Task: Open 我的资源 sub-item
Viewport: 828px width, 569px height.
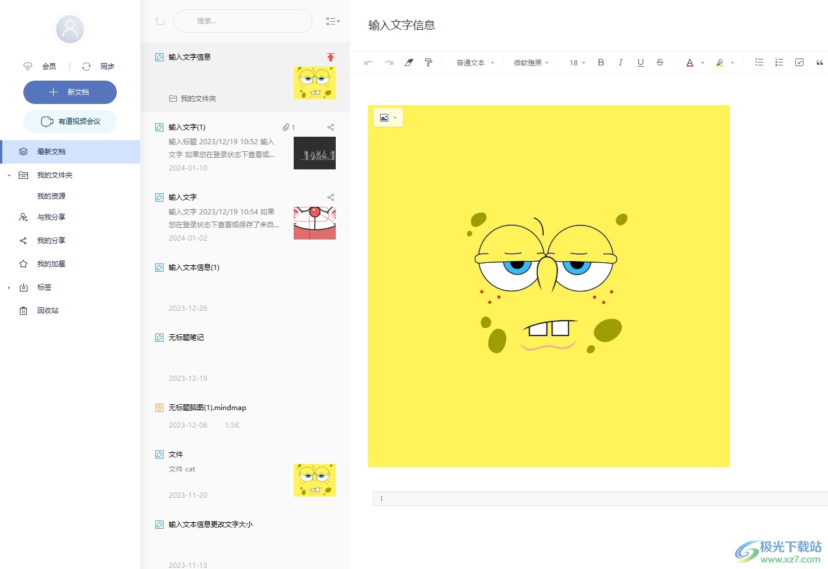Action: coord(51,196)
